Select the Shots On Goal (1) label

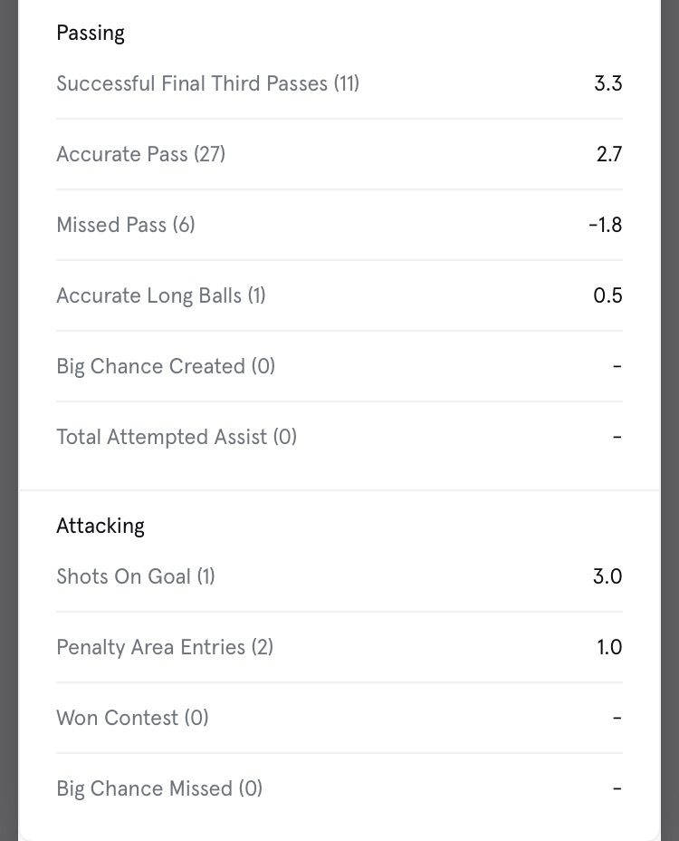[136, 577]
